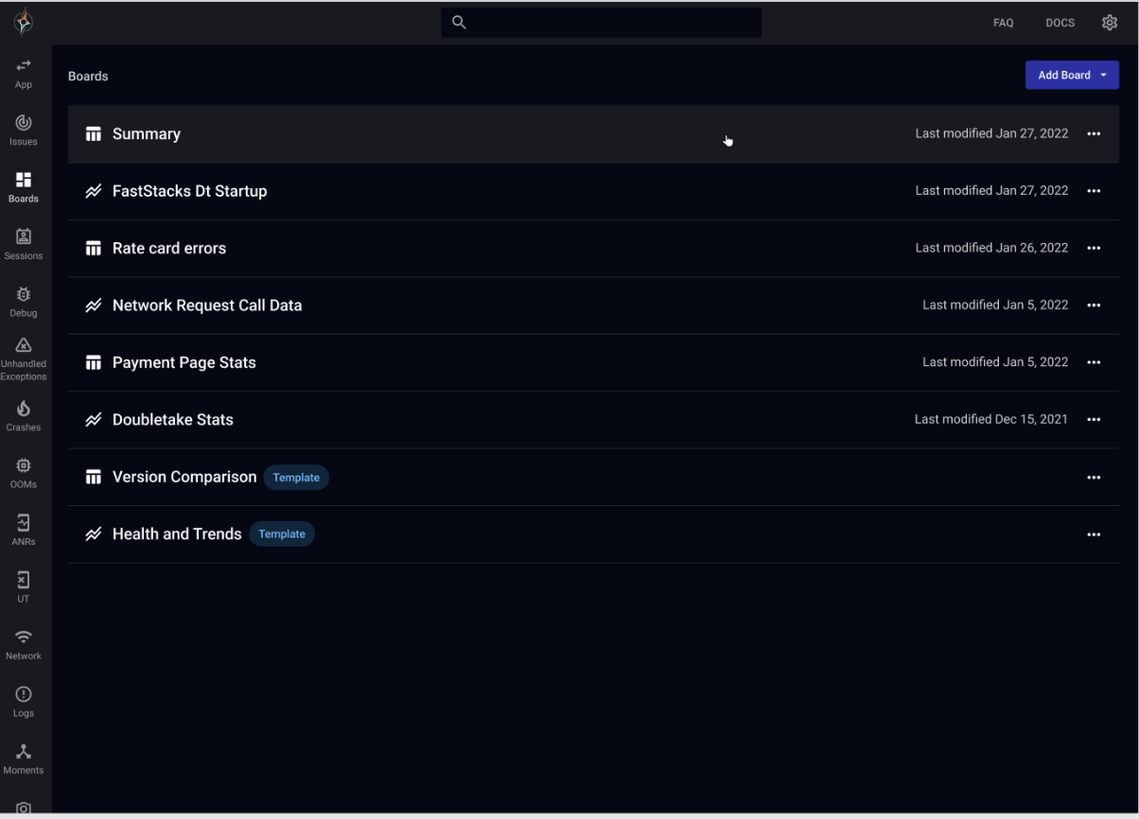Open settings via the gear icon

point(1110,23)
